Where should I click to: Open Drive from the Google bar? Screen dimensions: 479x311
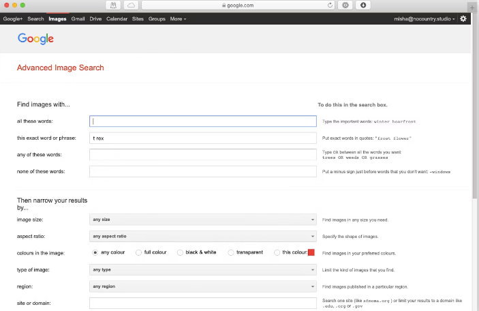[x=95, y=19]
